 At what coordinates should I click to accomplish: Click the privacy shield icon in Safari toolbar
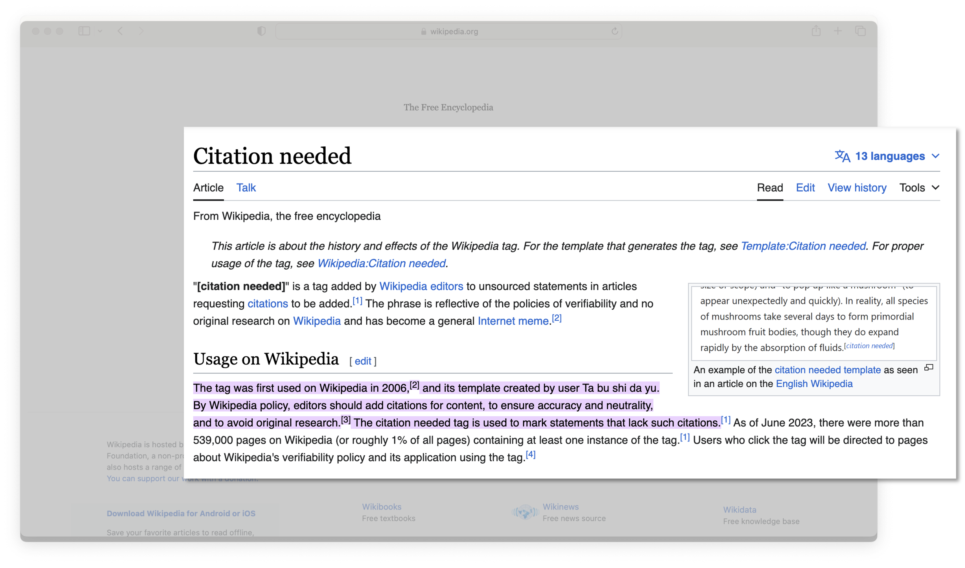pyautogui.click(x=262, y=31)
